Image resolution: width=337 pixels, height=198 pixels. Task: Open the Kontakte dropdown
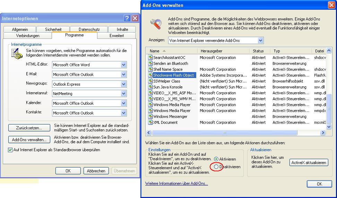[123, 113]
